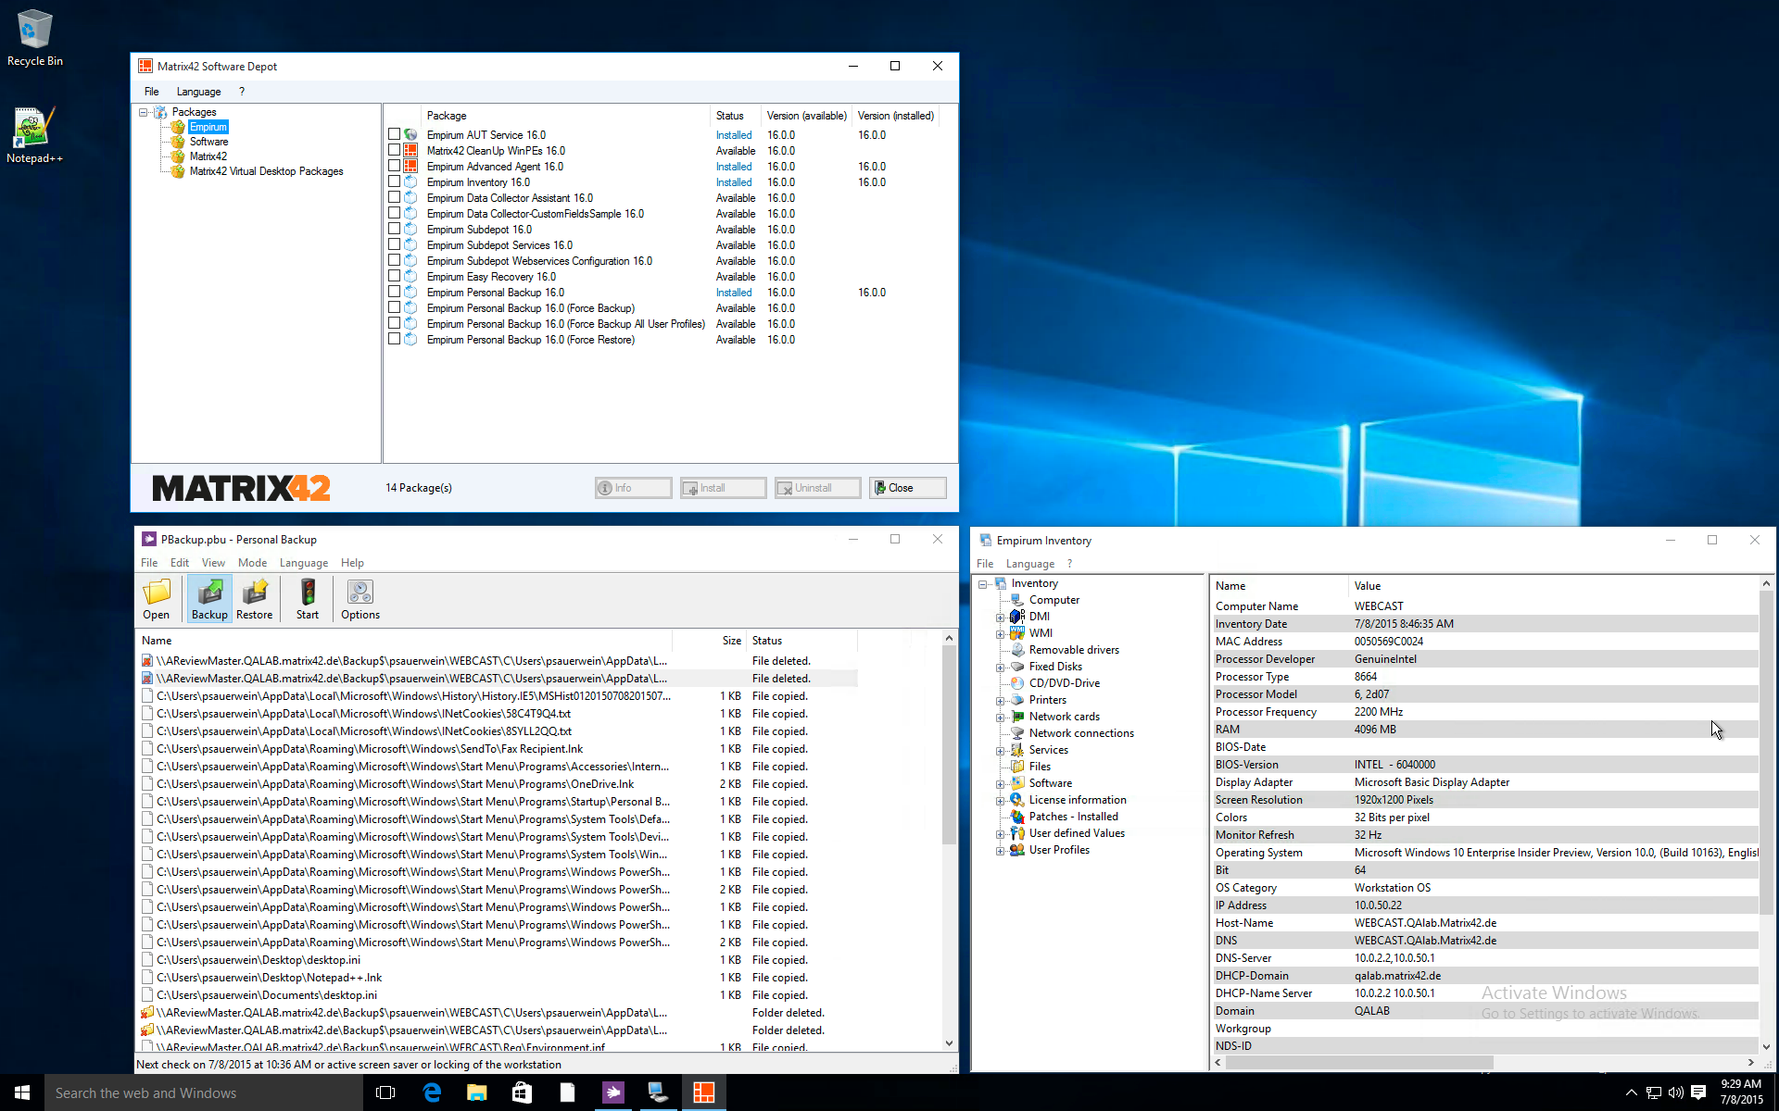This screenshot has height=1111, width=1779.
Task: Click the Uninstall button in Software Depot
Action: tap(817, 488)
